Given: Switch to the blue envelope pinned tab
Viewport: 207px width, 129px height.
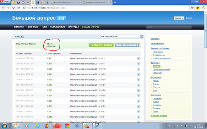Looking at the screenshot, I should click(x=23, y=3).
